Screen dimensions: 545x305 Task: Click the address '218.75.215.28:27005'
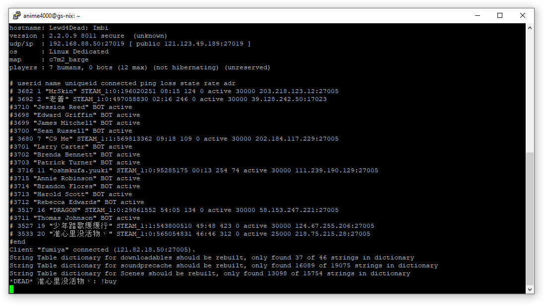tap(333, 234)
